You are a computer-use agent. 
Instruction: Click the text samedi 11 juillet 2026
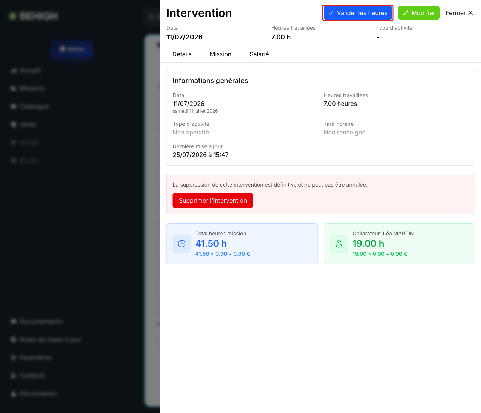pyautogui.click(x=195, y=111)
